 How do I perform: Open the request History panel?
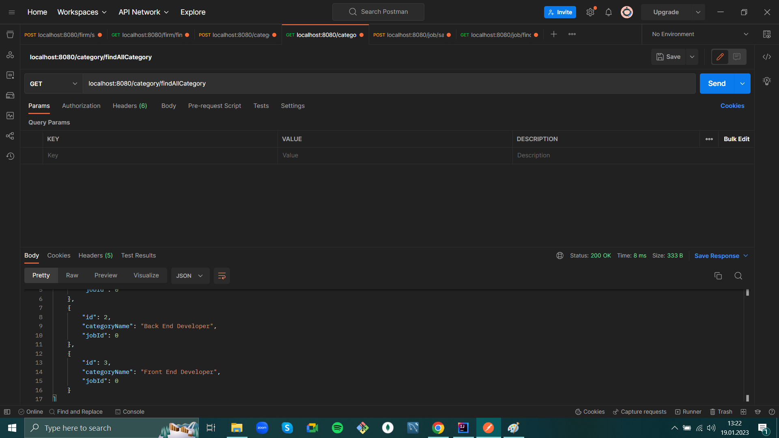click(10, 156)
